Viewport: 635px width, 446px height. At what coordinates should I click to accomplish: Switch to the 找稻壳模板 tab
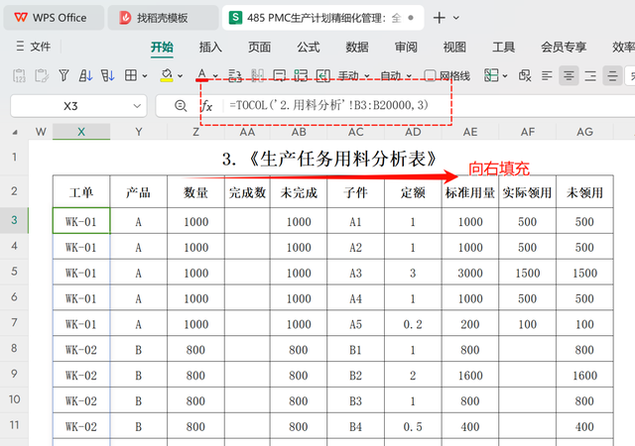click(163, 18)
